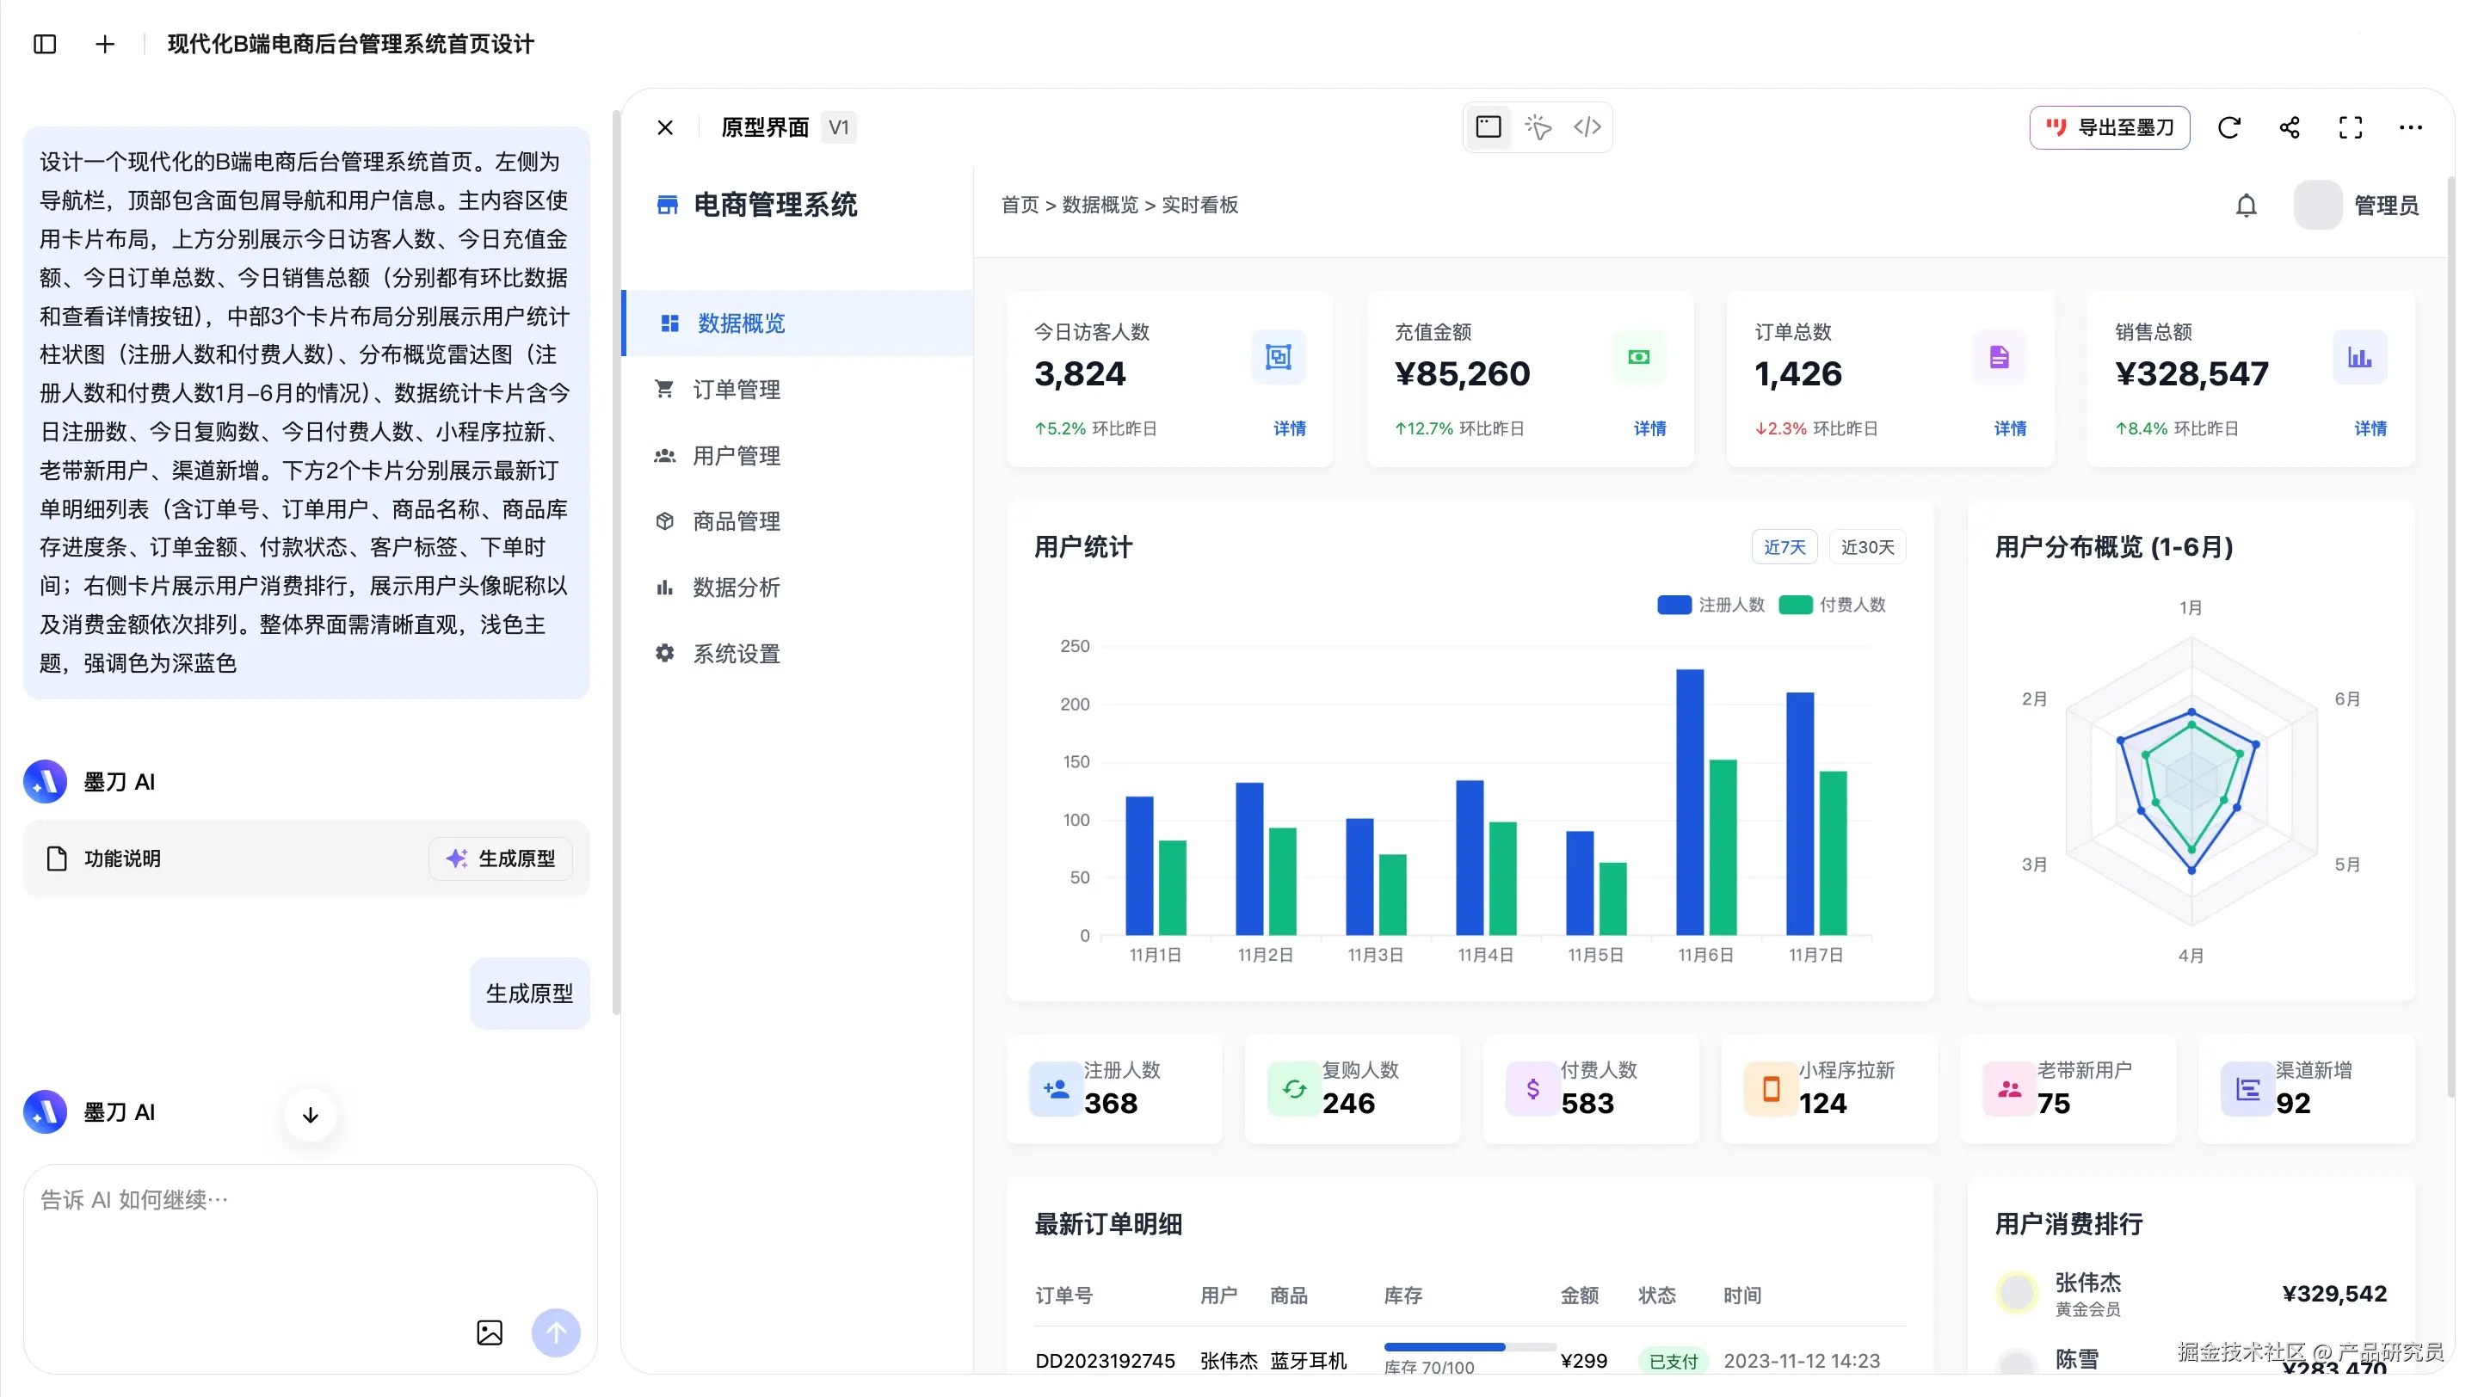Click the 导出至墨刀 button
This screenshot has height=1397, width=2478.
point(2109,128)
